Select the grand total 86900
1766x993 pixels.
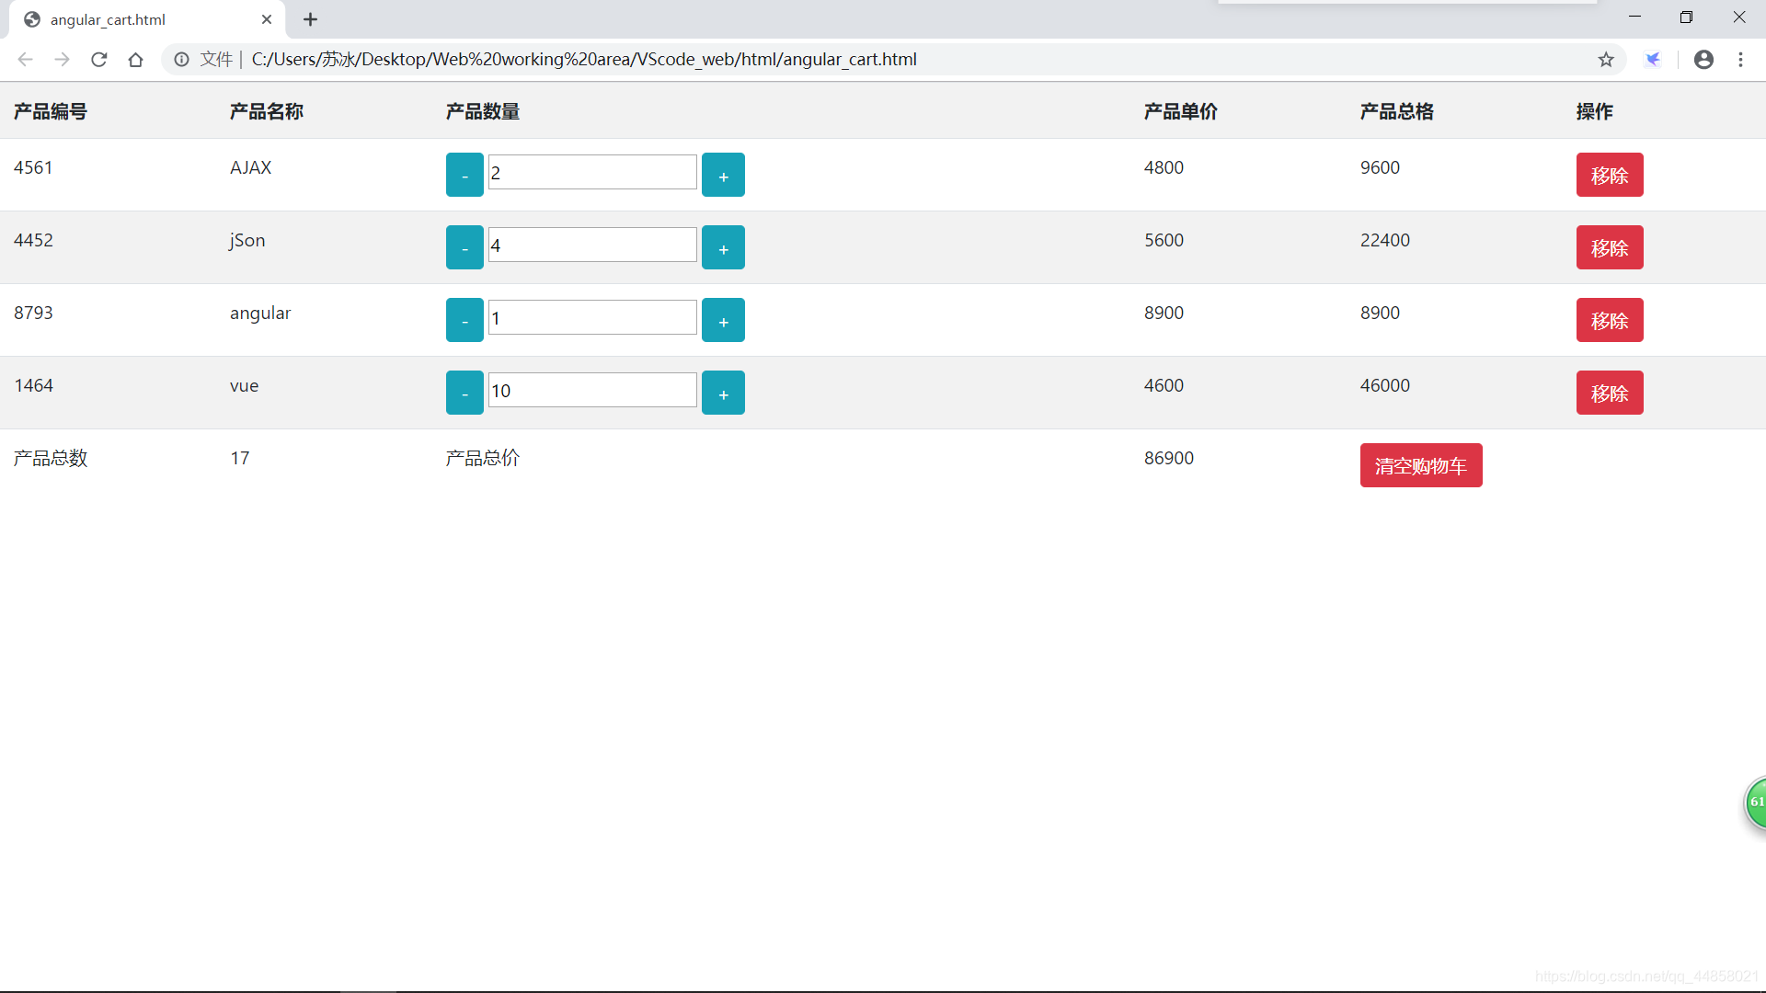1169,458
